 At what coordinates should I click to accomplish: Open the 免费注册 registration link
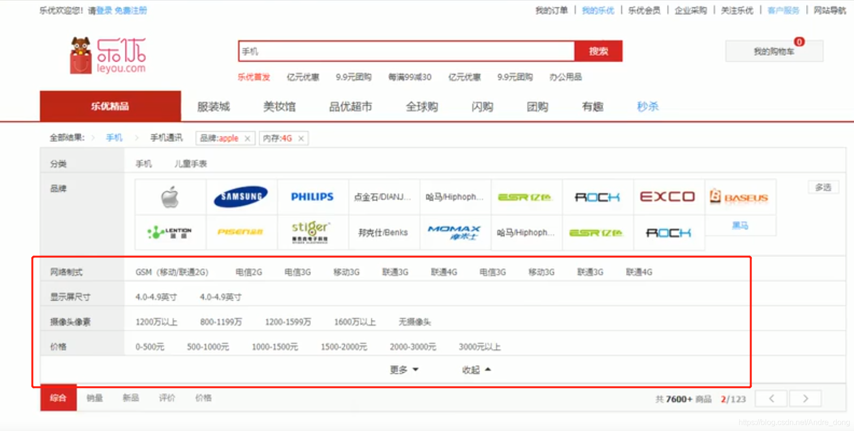130,10
